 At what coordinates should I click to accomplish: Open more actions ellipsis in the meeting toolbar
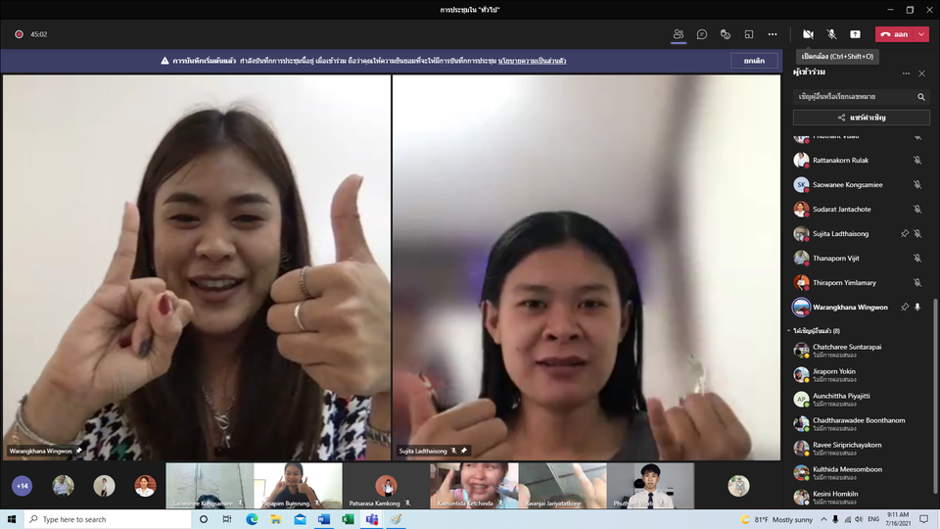pos(773,34)
